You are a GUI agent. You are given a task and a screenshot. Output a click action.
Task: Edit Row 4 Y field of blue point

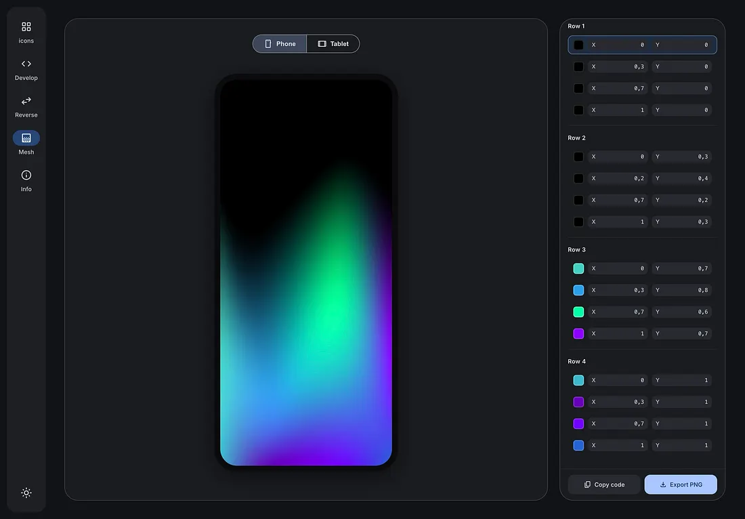(x=682, y=445)
